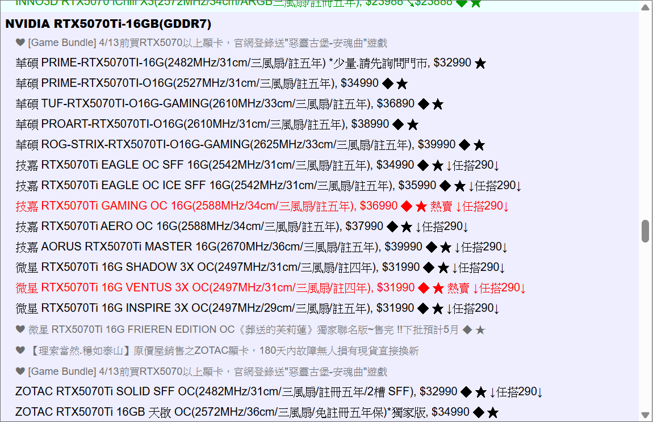Click the Game Bundle note above the ZOTAC items
The width and height of the screenshot is (653, 422).
201,371
